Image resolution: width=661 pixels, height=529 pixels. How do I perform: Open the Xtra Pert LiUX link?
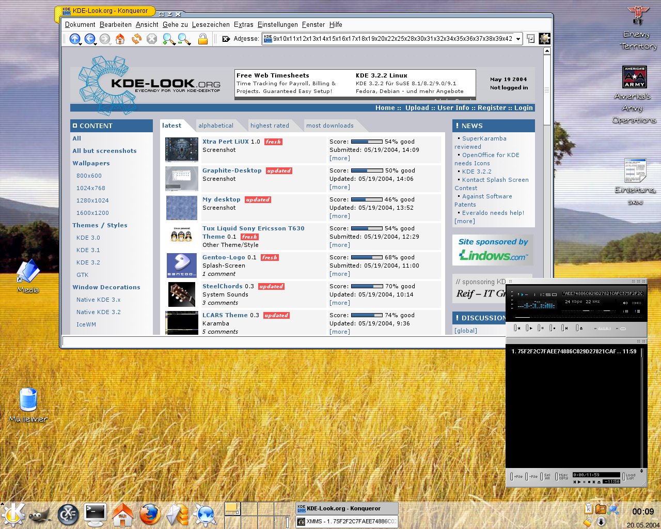(226, 142)
